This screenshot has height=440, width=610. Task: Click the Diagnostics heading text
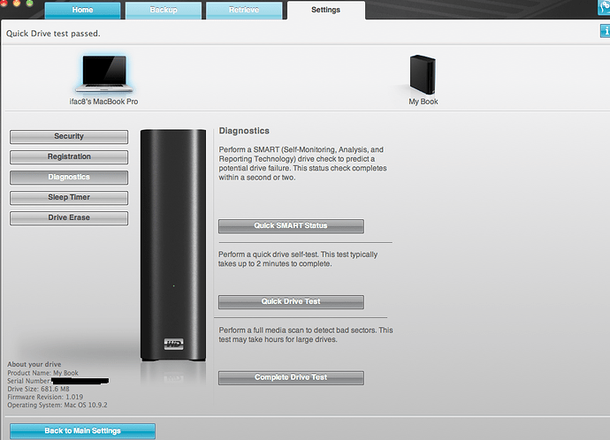click(x=244, y=131)
